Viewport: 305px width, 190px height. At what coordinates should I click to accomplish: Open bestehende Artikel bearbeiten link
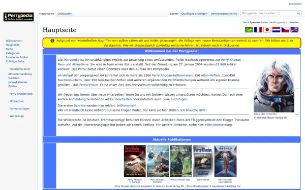pyautogui.click(x=109, y=99)
